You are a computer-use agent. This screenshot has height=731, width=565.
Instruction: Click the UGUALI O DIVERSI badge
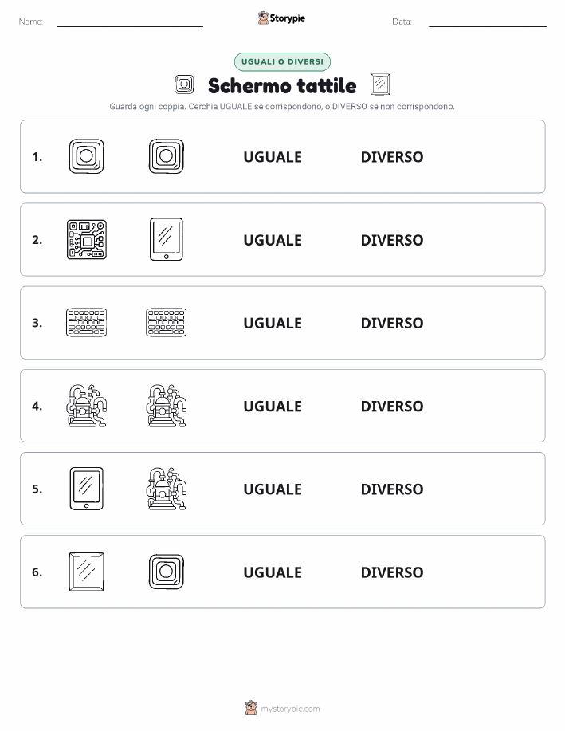pos(282,61)
